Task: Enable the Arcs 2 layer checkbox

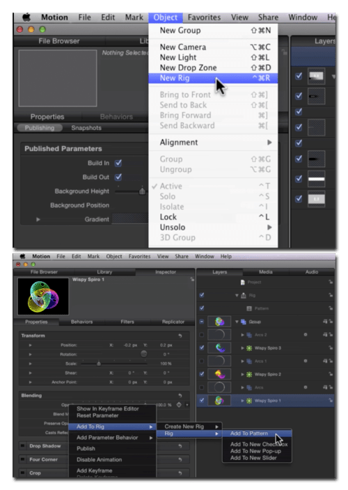Action: [x=202, y=335]
